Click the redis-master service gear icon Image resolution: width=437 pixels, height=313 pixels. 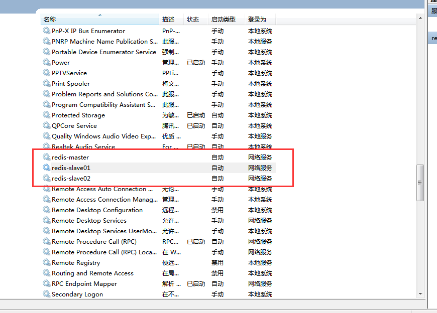point(47,157)
